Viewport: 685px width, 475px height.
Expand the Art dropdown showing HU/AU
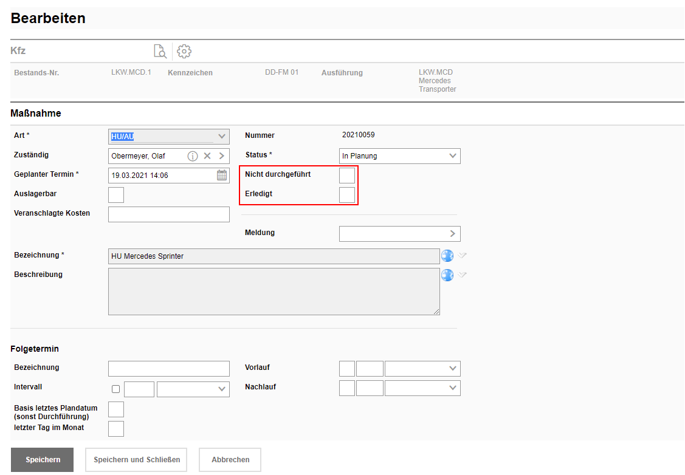(169, 136)
